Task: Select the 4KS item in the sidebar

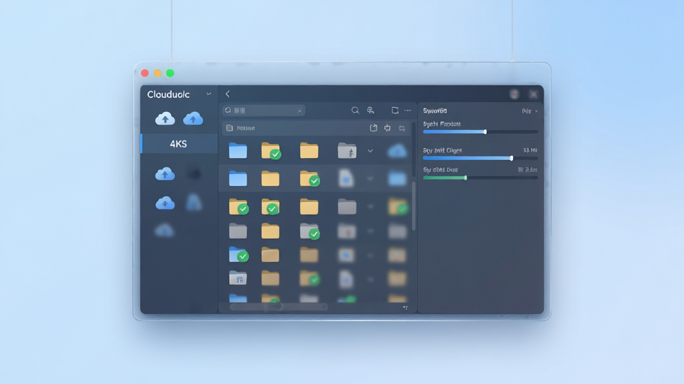Action: 179,144
